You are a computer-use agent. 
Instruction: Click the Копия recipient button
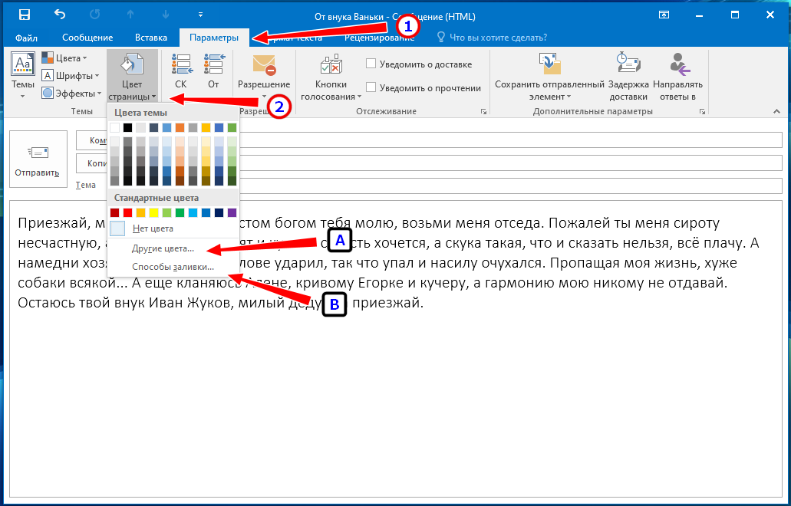92,163
